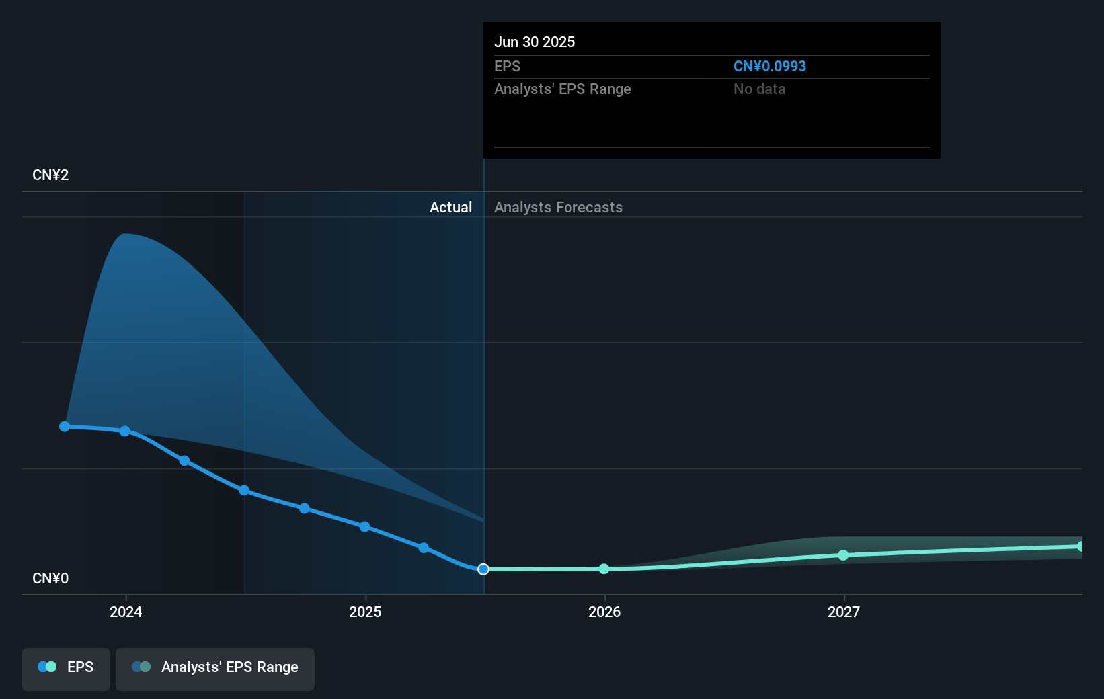
Task: Click the Analysts' EPS Range legend dot icon
Action: [x=141, y=666]
